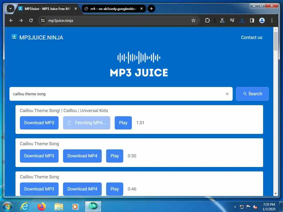This screenshot has width=283, height=212.
Task: Download MP4 for the 0:46 result
Action: (82, 189)
